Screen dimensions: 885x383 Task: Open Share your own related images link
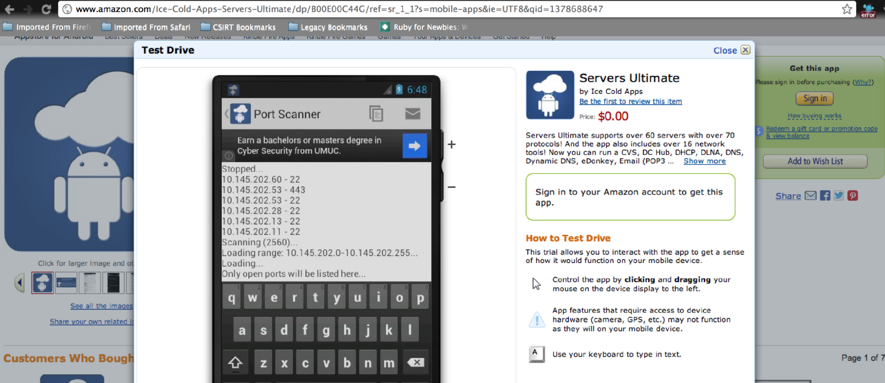(x=92, y=322)
